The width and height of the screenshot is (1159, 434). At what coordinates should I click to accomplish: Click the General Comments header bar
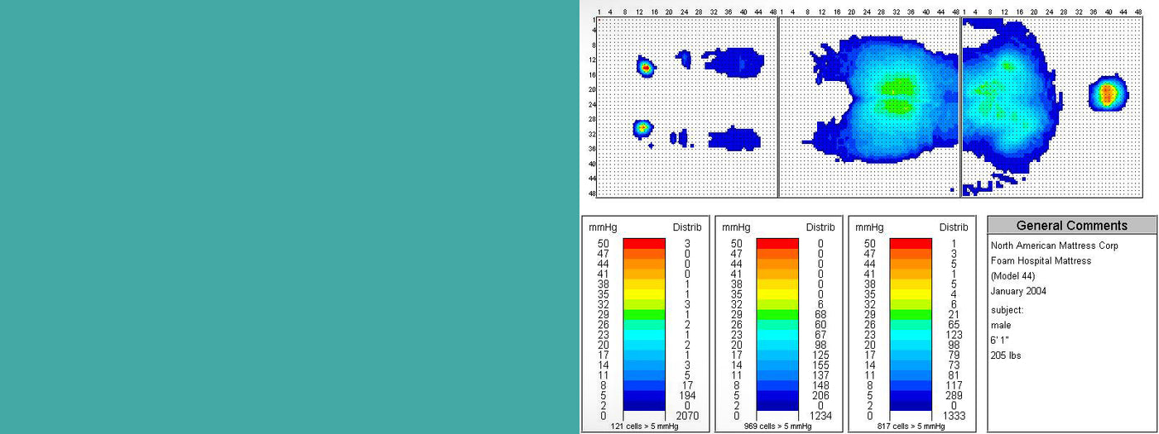(x=1071, y=225)
